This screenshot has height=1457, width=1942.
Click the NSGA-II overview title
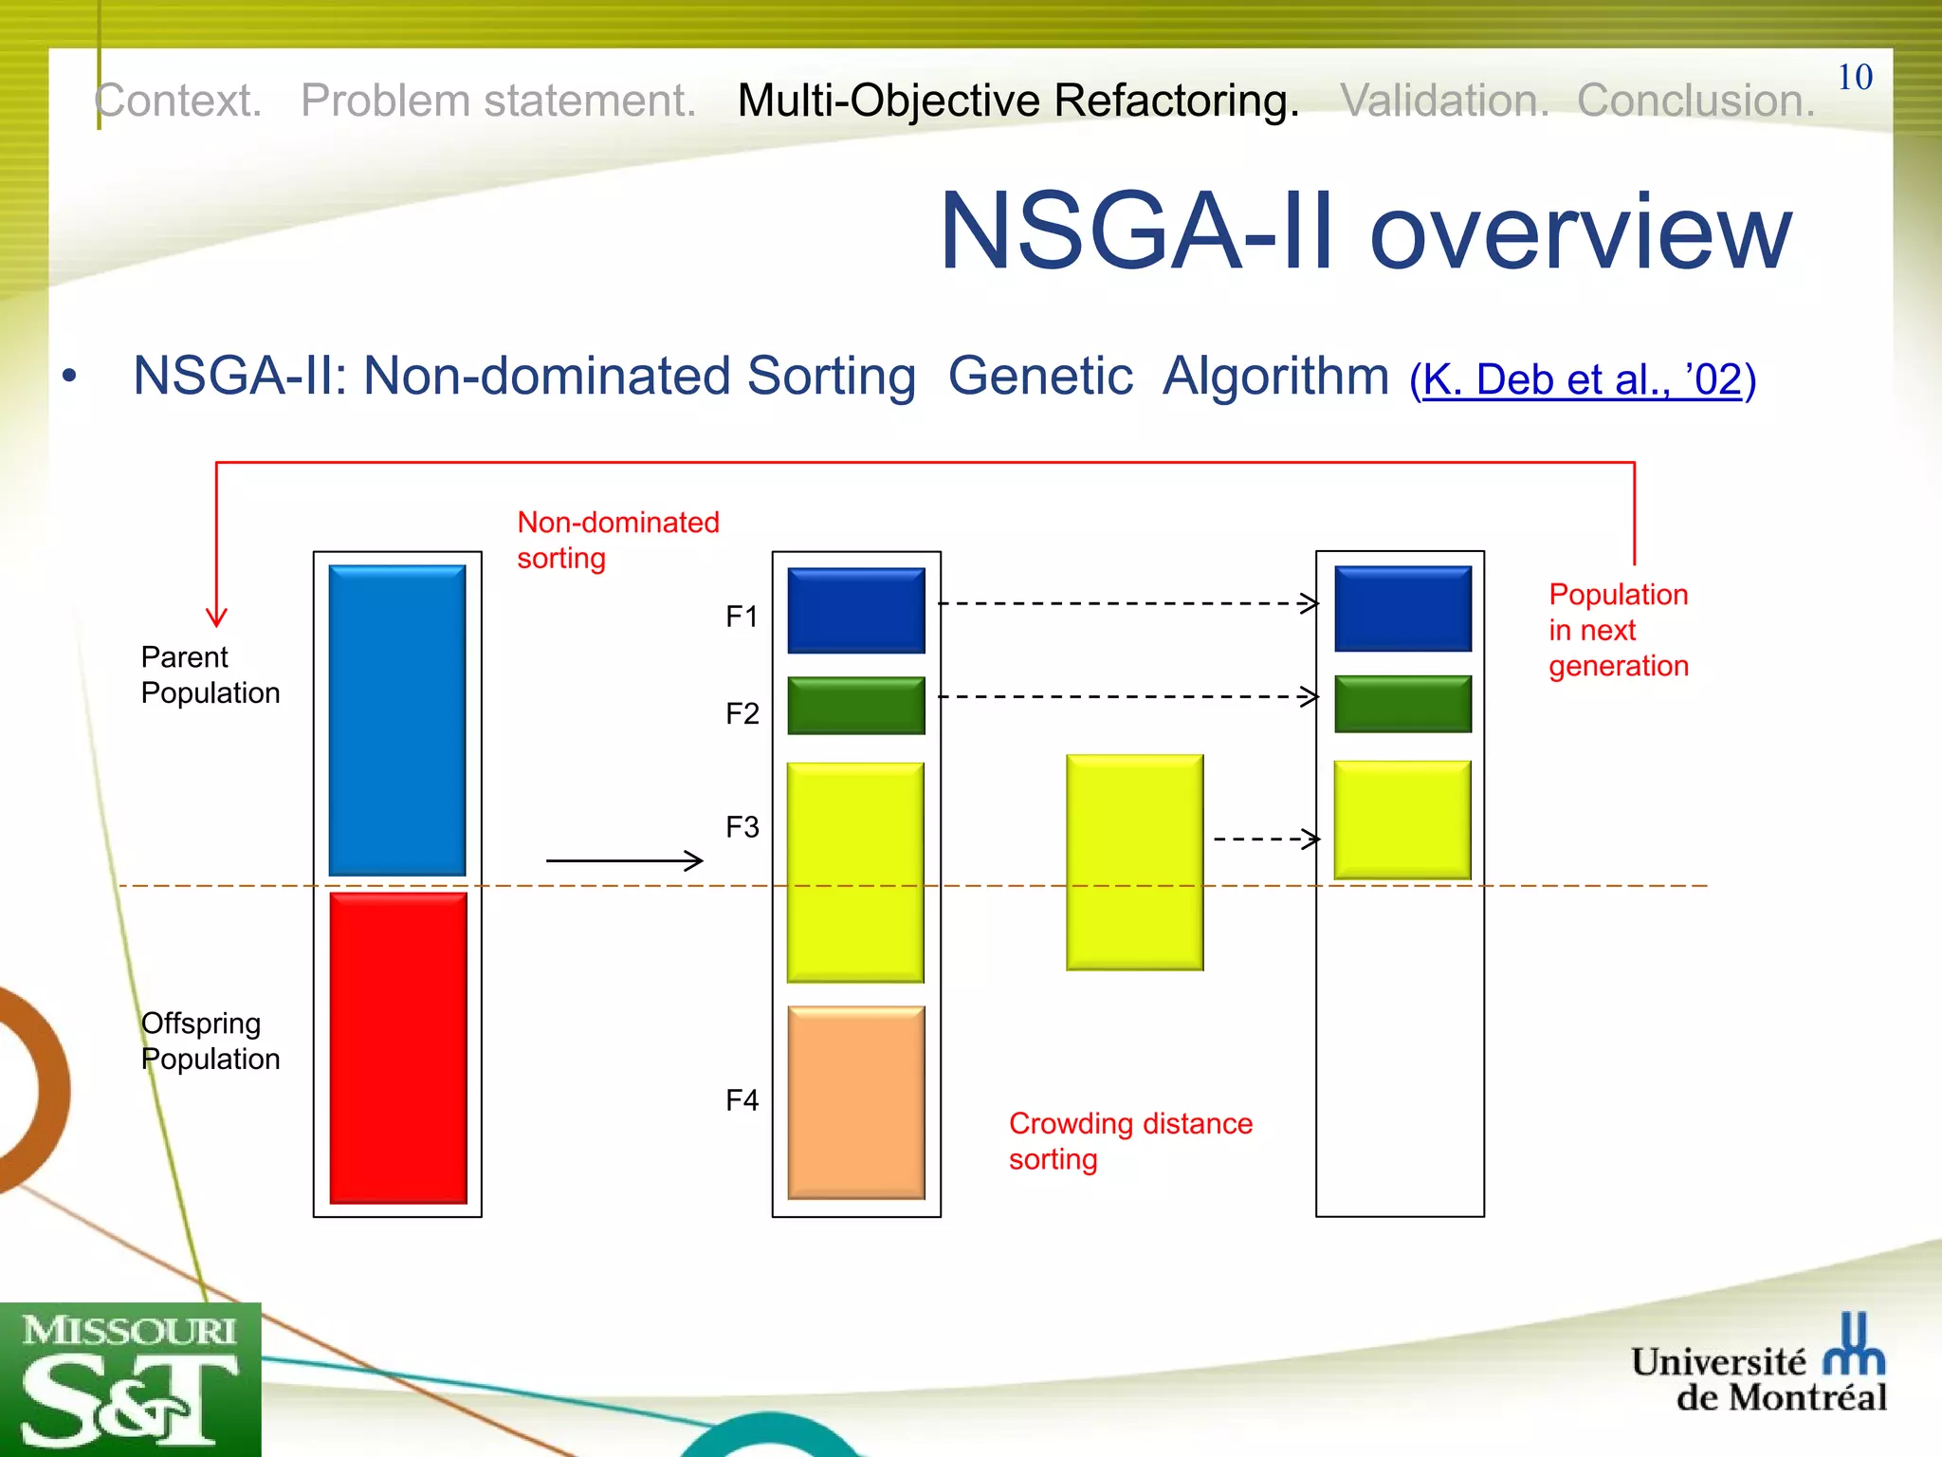click(x=1365, y=231)
